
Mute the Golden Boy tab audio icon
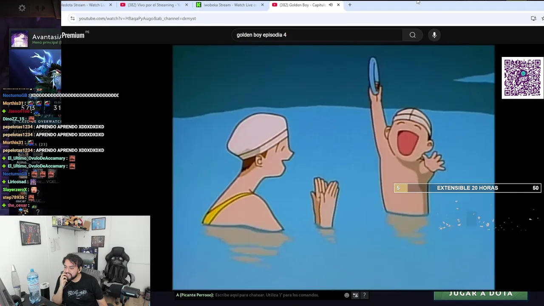pos(331,5)
